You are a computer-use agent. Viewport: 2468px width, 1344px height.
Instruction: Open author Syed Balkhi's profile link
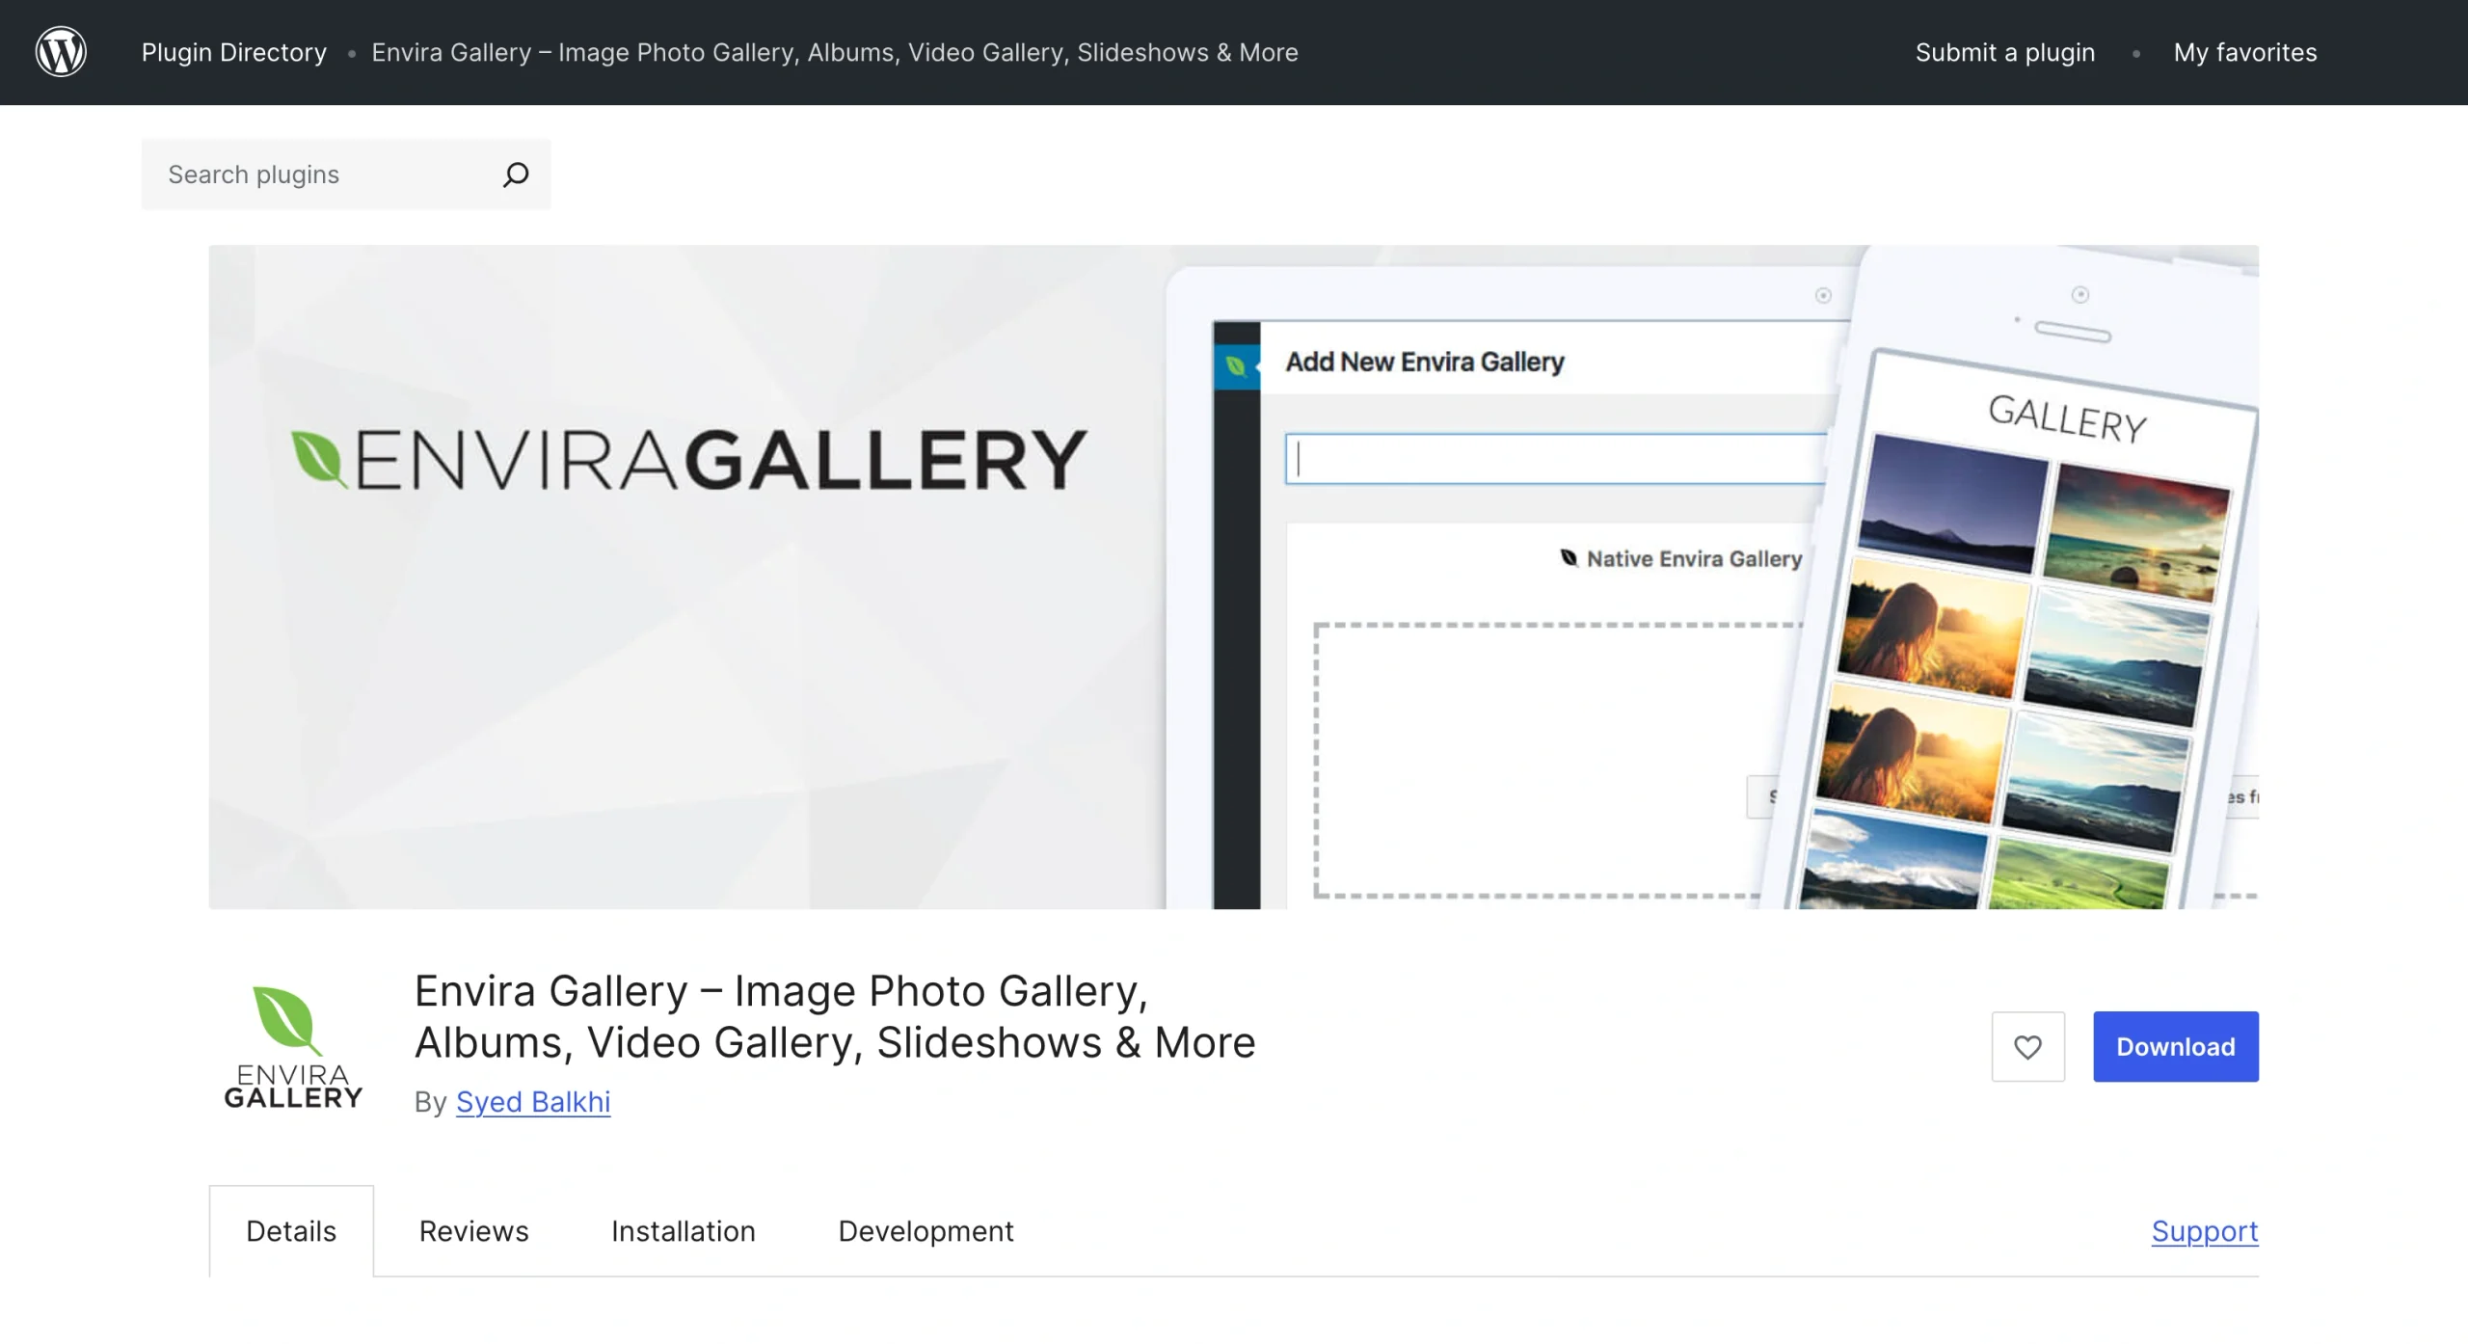tap(533, 1101)
